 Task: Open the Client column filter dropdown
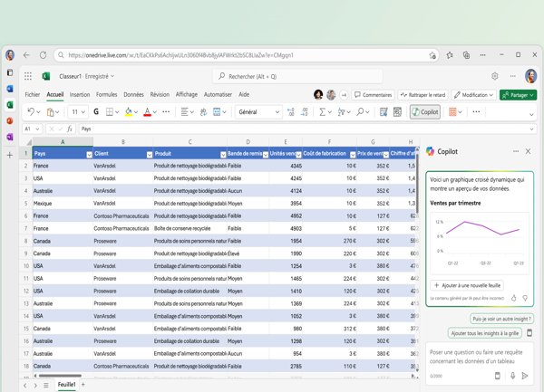coord(150,155)
